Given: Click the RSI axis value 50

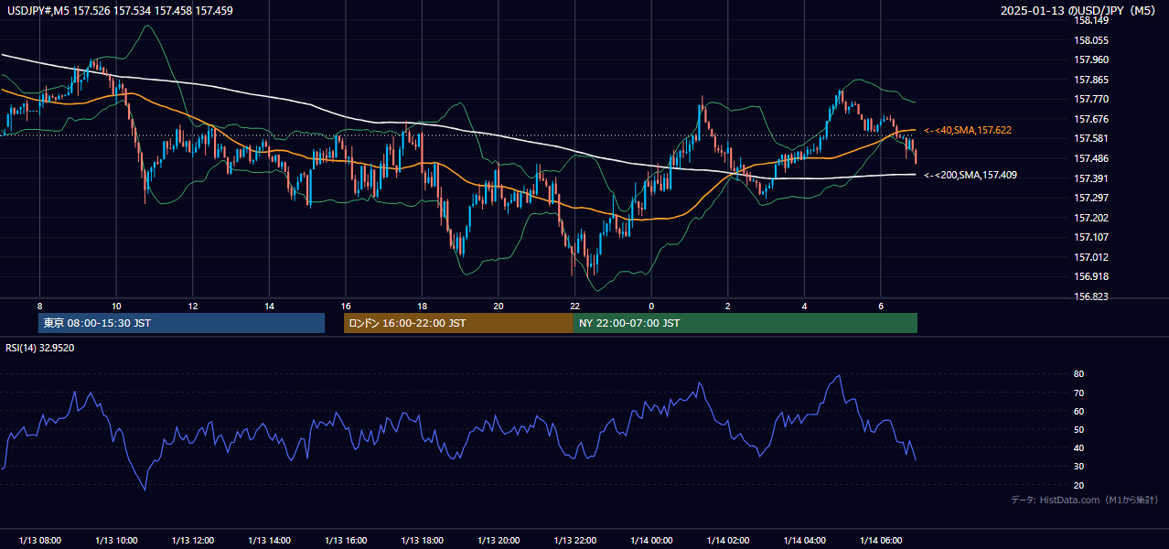Looking at the screenshot, I should (1078, 429).
